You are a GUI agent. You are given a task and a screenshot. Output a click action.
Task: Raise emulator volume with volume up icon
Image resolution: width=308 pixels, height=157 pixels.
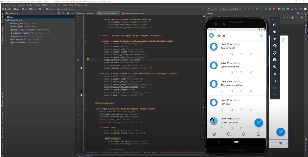275,32
